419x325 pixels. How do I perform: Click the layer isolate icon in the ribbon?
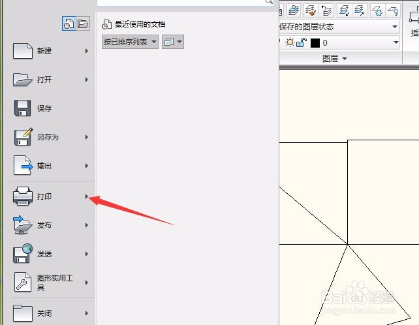(x=294, y=10)
